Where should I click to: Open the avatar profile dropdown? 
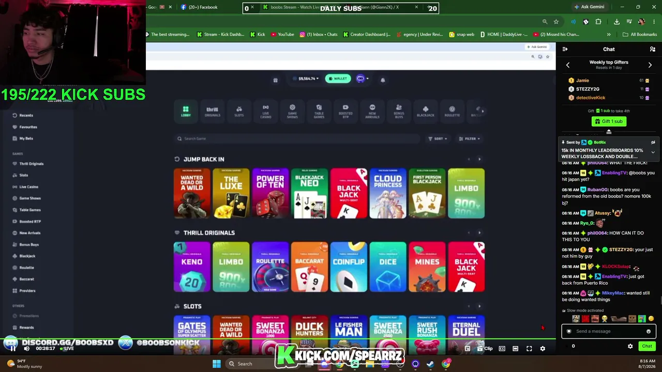pos(362,79)
